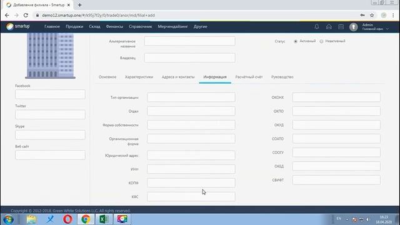Open the Справочник menu
Viewport: 400px width, 225px height.
pos(140,26)
